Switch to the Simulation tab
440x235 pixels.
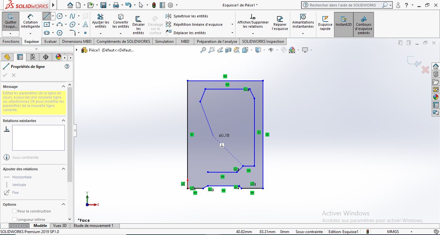click(x=164, y=42)
